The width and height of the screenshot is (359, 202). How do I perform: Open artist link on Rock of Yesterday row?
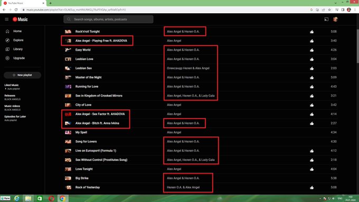183,187
